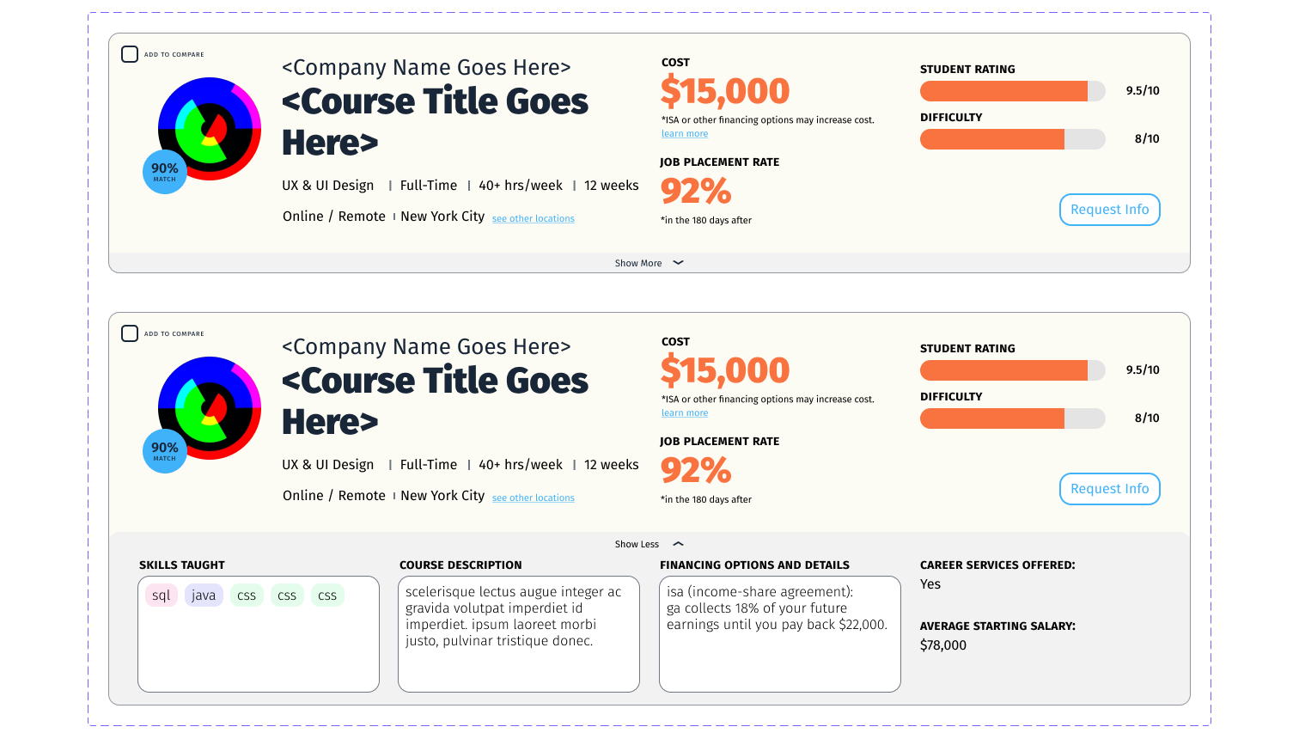Open see other locations in first card

(534, 219)
